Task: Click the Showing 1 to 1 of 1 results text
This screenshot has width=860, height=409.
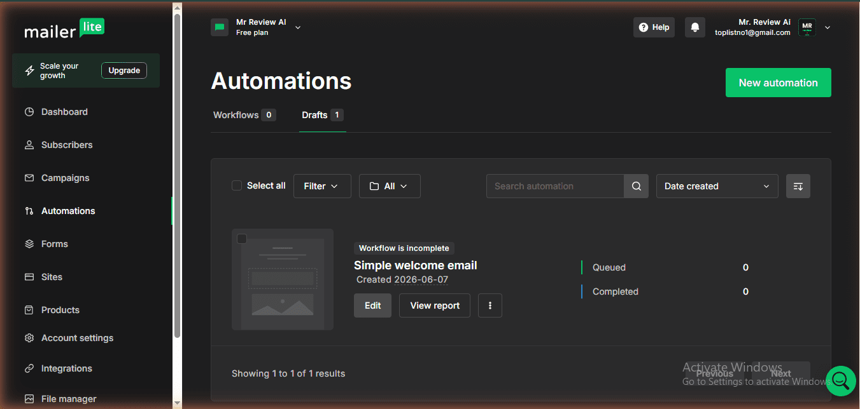Action: 288,373
